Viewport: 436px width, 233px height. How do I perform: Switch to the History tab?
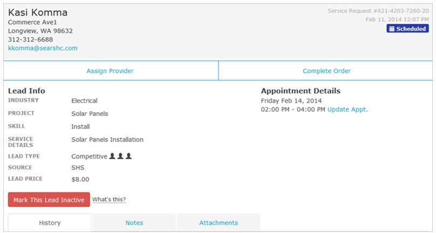click(x=50, y=223)
